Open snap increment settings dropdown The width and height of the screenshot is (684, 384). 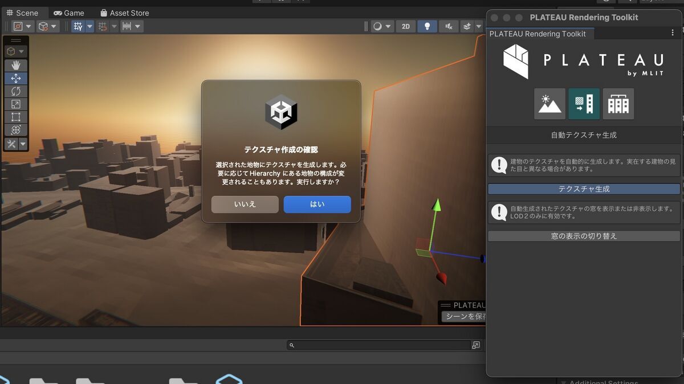(x=132, y=26)
